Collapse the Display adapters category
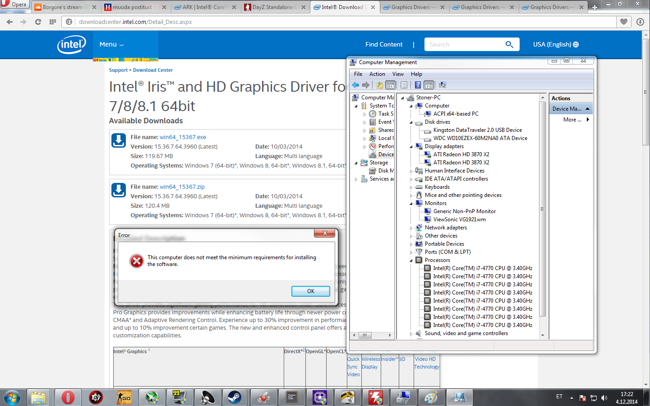Screen dimensions: 650x406 tap(411, 147)
